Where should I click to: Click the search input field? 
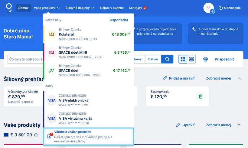pyautogui.click(x=25, y=59)
